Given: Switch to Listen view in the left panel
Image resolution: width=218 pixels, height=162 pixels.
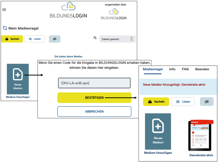Looking at the screenshot, I should click(x=35, y=39).
